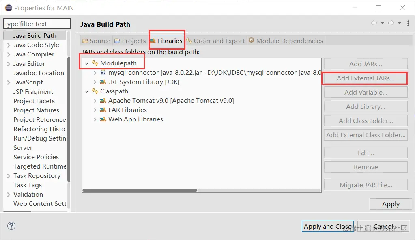
Task: Click the back navigation arrow icon
Action: pos(374,23)
